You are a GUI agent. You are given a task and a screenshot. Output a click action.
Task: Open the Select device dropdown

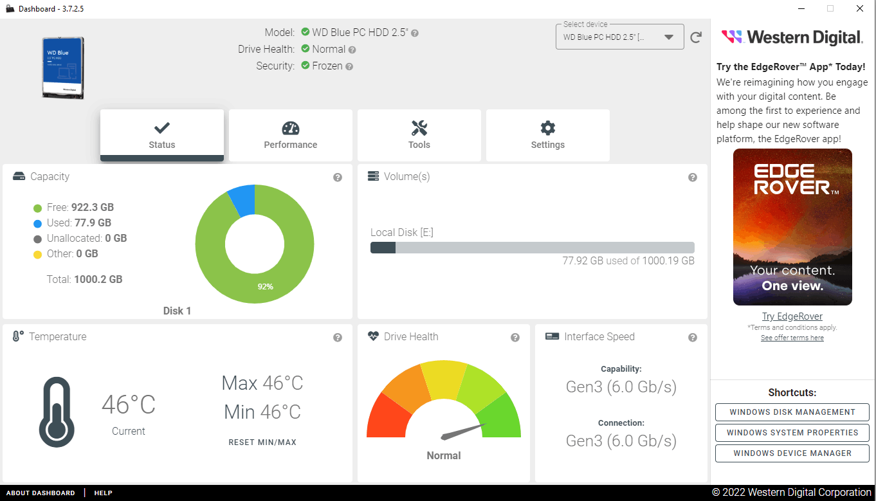(619, 37)
